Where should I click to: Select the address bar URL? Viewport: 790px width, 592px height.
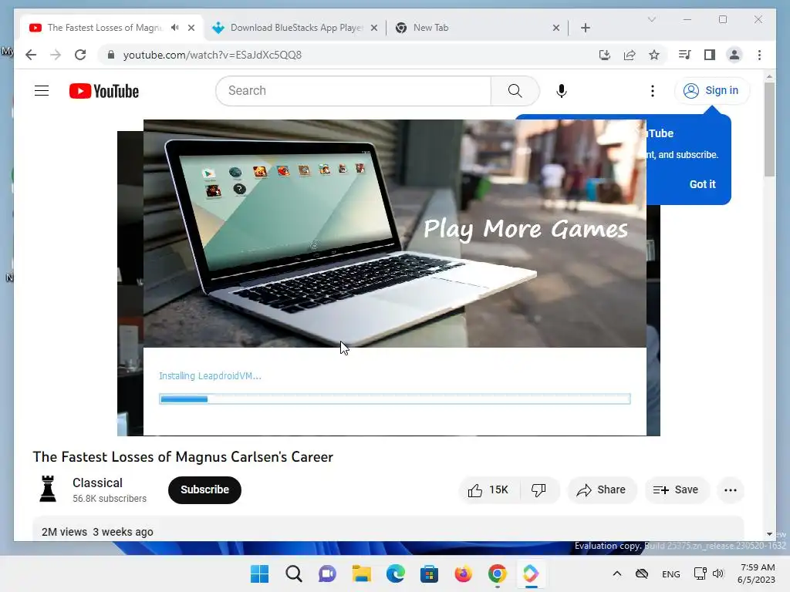click(x=212, y=55)
